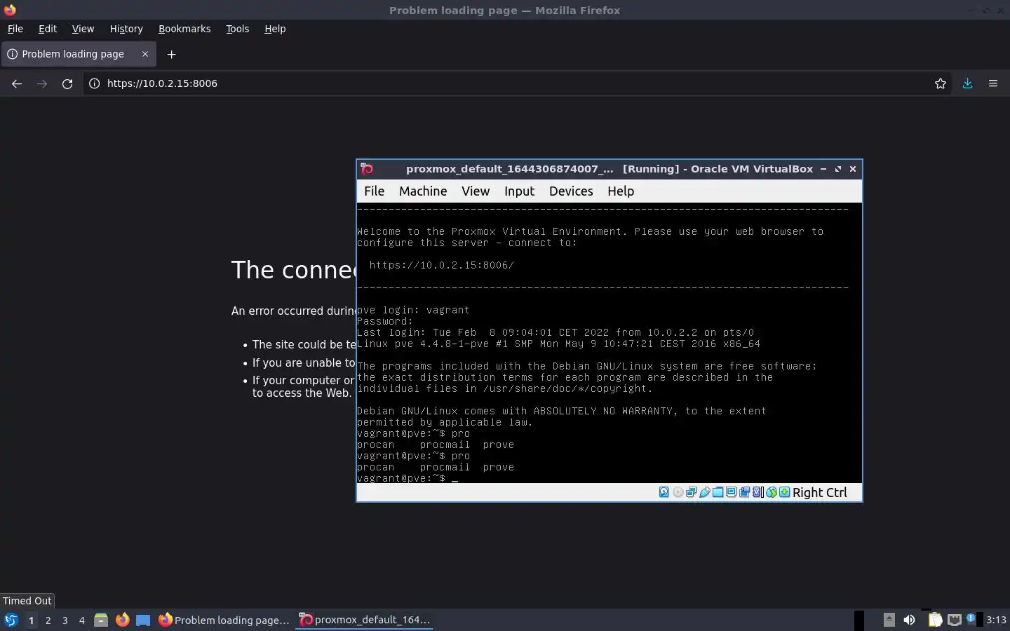The height and width of the screenshot is (631, 1010).
Task: Open the VirtualBox Input menu
Action: [519, 191]
